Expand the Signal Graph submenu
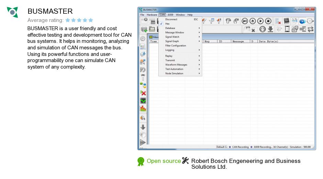Screen dimensions: 323x179 tap(180, 41)
